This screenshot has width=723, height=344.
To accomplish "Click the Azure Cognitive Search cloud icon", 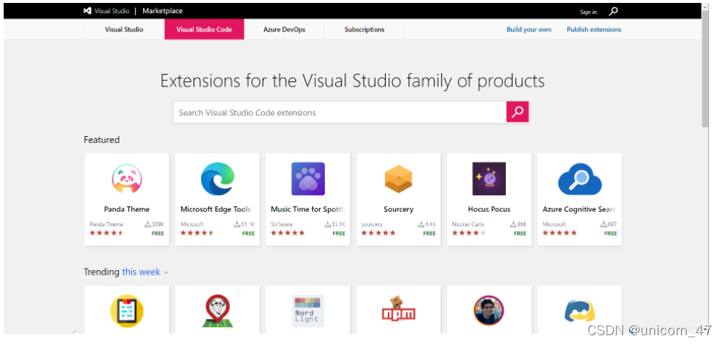I will [579, 179].
